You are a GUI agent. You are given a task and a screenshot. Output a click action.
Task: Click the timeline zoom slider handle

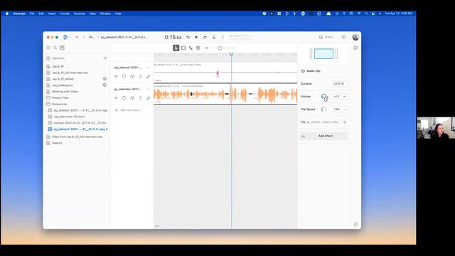(x=220, y=48)
